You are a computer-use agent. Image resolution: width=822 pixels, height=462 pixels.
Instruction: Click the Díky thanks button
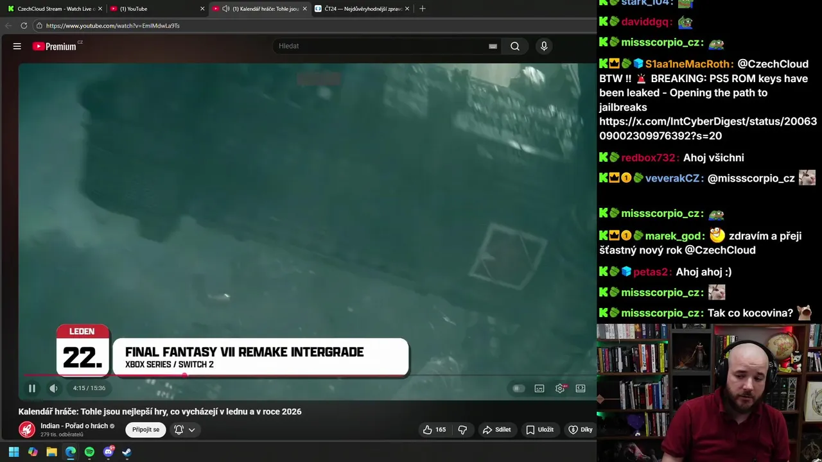pos(581,430)
